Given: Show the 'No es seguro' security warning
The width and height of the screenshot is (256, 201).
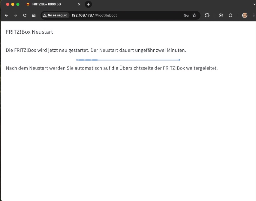Looking at the screenshot, I should (55, 15).
